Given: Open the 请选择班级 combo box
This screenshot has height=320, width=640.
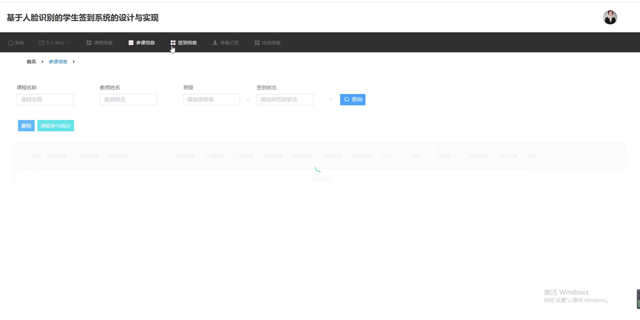Looking at the screenshot, I should tap(212, 100).
